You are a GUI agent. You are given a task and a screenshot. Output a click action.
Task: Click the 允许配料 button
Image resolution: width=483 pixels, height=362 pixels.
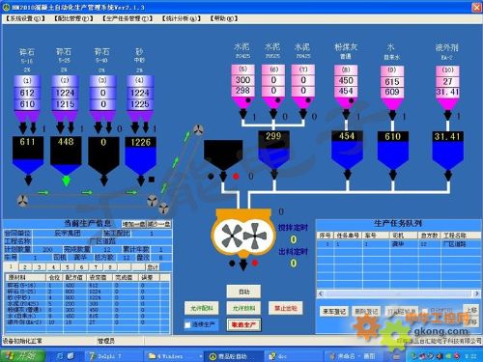coord(202,308)
